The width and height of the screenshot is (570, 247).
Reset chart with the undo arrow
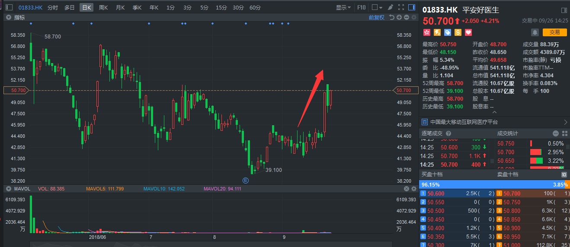coord(392,17)
